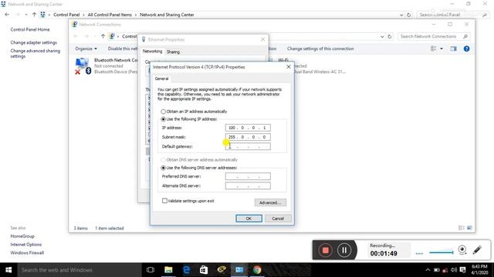Open volume control in system tray
Viewport: 494px width, 277px height.
pos(454,270)
